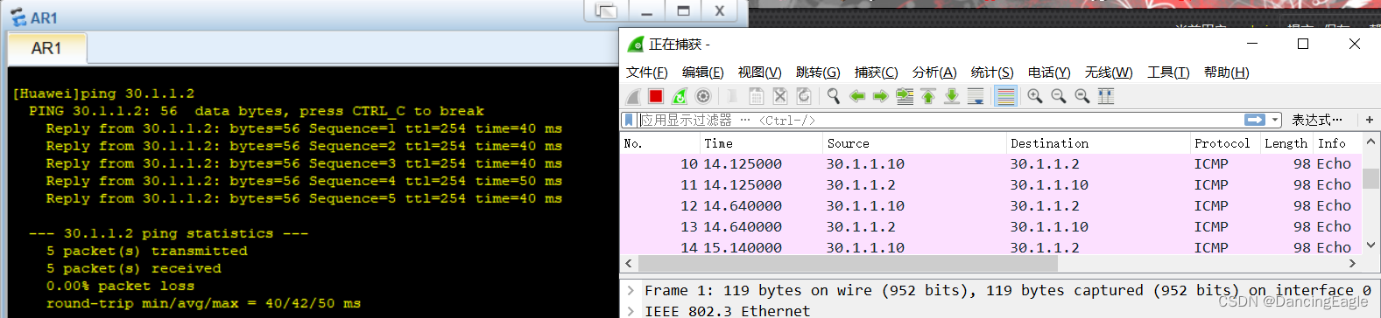This screenshot has width=1381, height=318.
Task: Select packet 12 at time 14.640000
Action: (x=990, y=206)
